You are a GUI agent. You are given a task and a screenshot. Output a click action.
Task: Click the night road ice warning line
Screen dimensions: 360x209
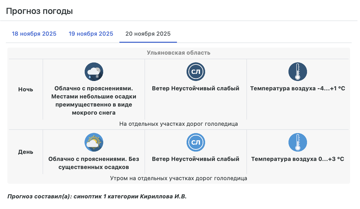tap(178, 124)
